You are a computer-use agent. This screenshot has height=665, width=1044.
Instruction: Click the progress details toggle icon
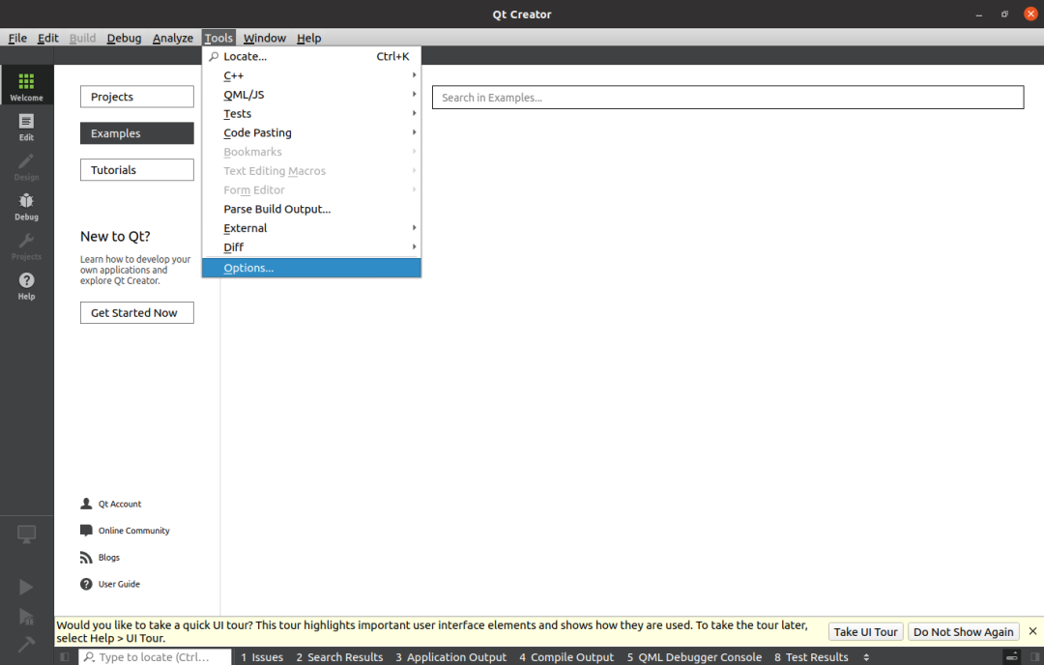click(x=1011, y=657)
